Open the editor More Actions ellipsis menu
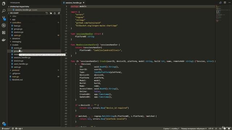This screenshot has width=232, height=130. click(229, 3)
